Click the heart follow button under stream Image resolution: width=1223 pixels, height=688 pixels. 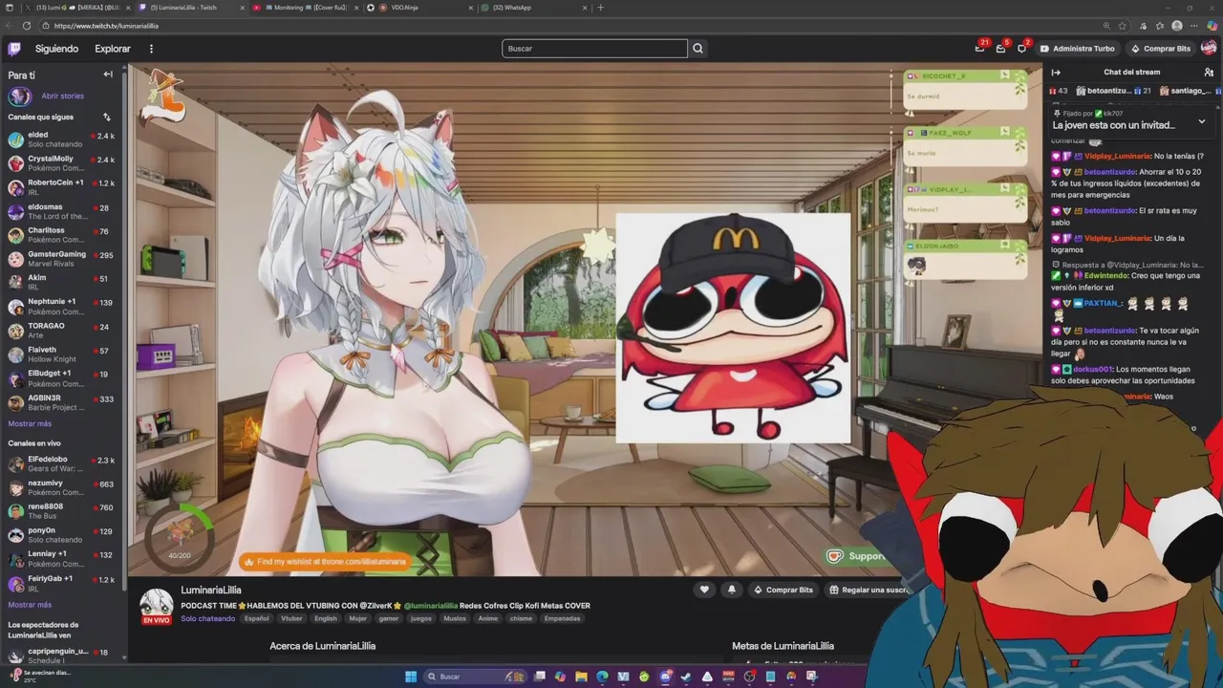(x=704, y=590)
